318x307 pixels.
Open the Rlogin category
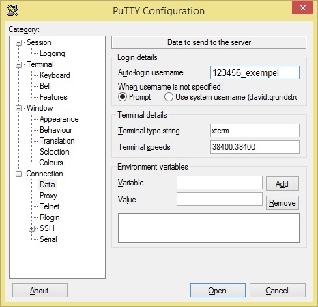[x=49, y=217]
